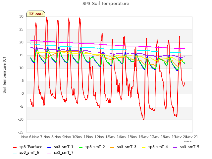This screenshot has width=212, height=159.
Task: Click the TZ_osu annotation label
Action: click(36, 14)
